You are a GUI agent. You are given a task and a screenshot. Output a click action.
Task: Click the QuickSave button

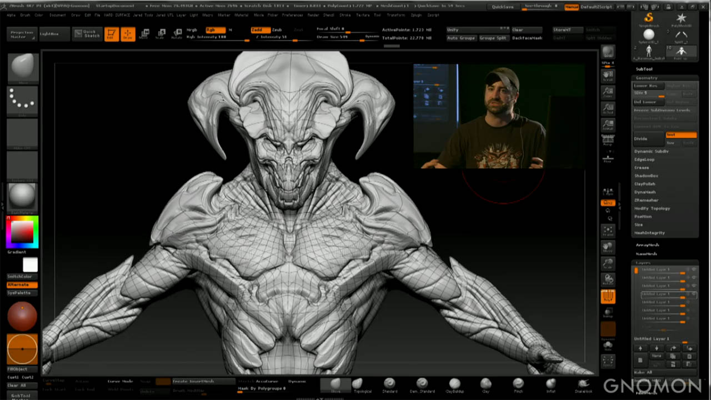[502, 7]
